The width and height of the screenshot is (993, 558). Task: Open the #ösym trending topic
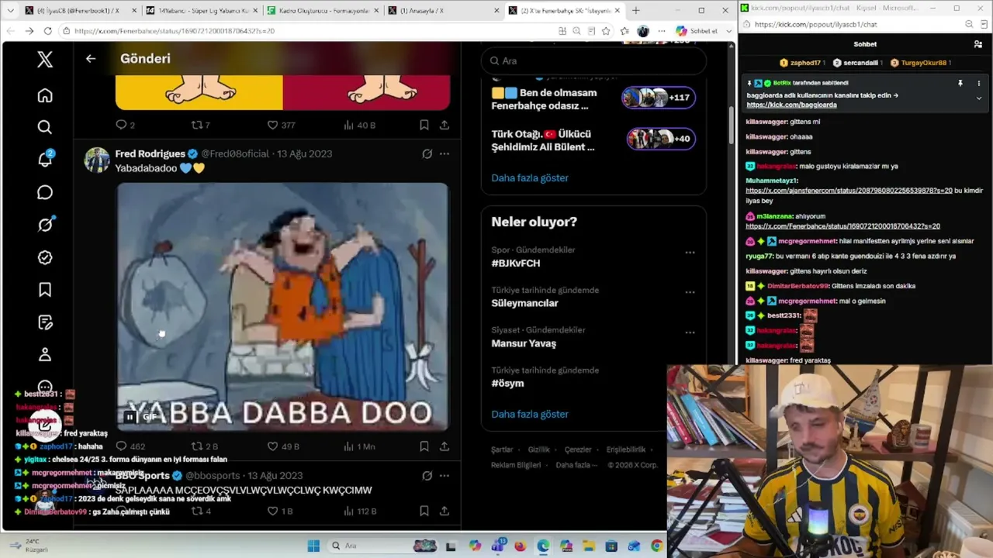pyautogui.click(x=507, y=383)
